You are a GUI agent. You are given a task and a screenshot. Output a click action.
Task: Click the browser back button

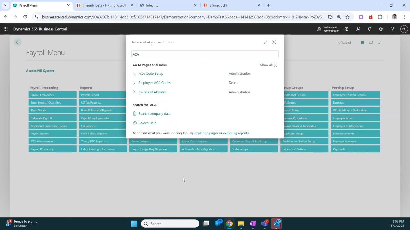(6, 17)
